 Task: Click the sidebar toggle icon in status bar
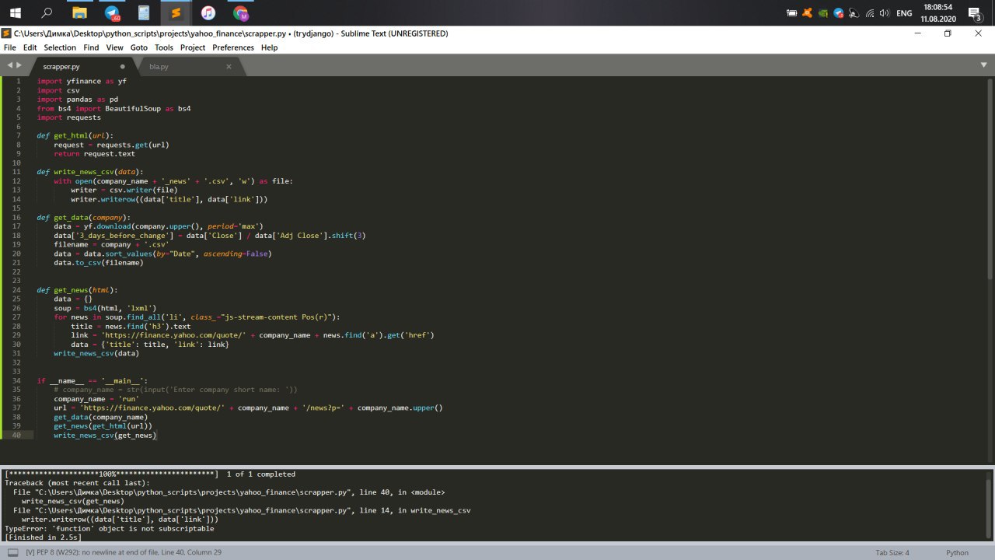(x=12, y=553)
